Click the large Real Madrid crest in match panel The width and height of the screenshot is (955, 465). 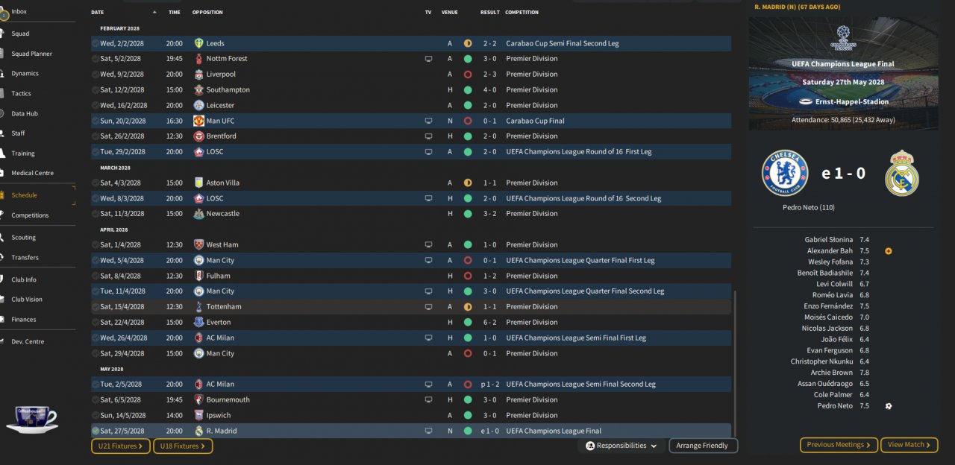coord(902,173)
